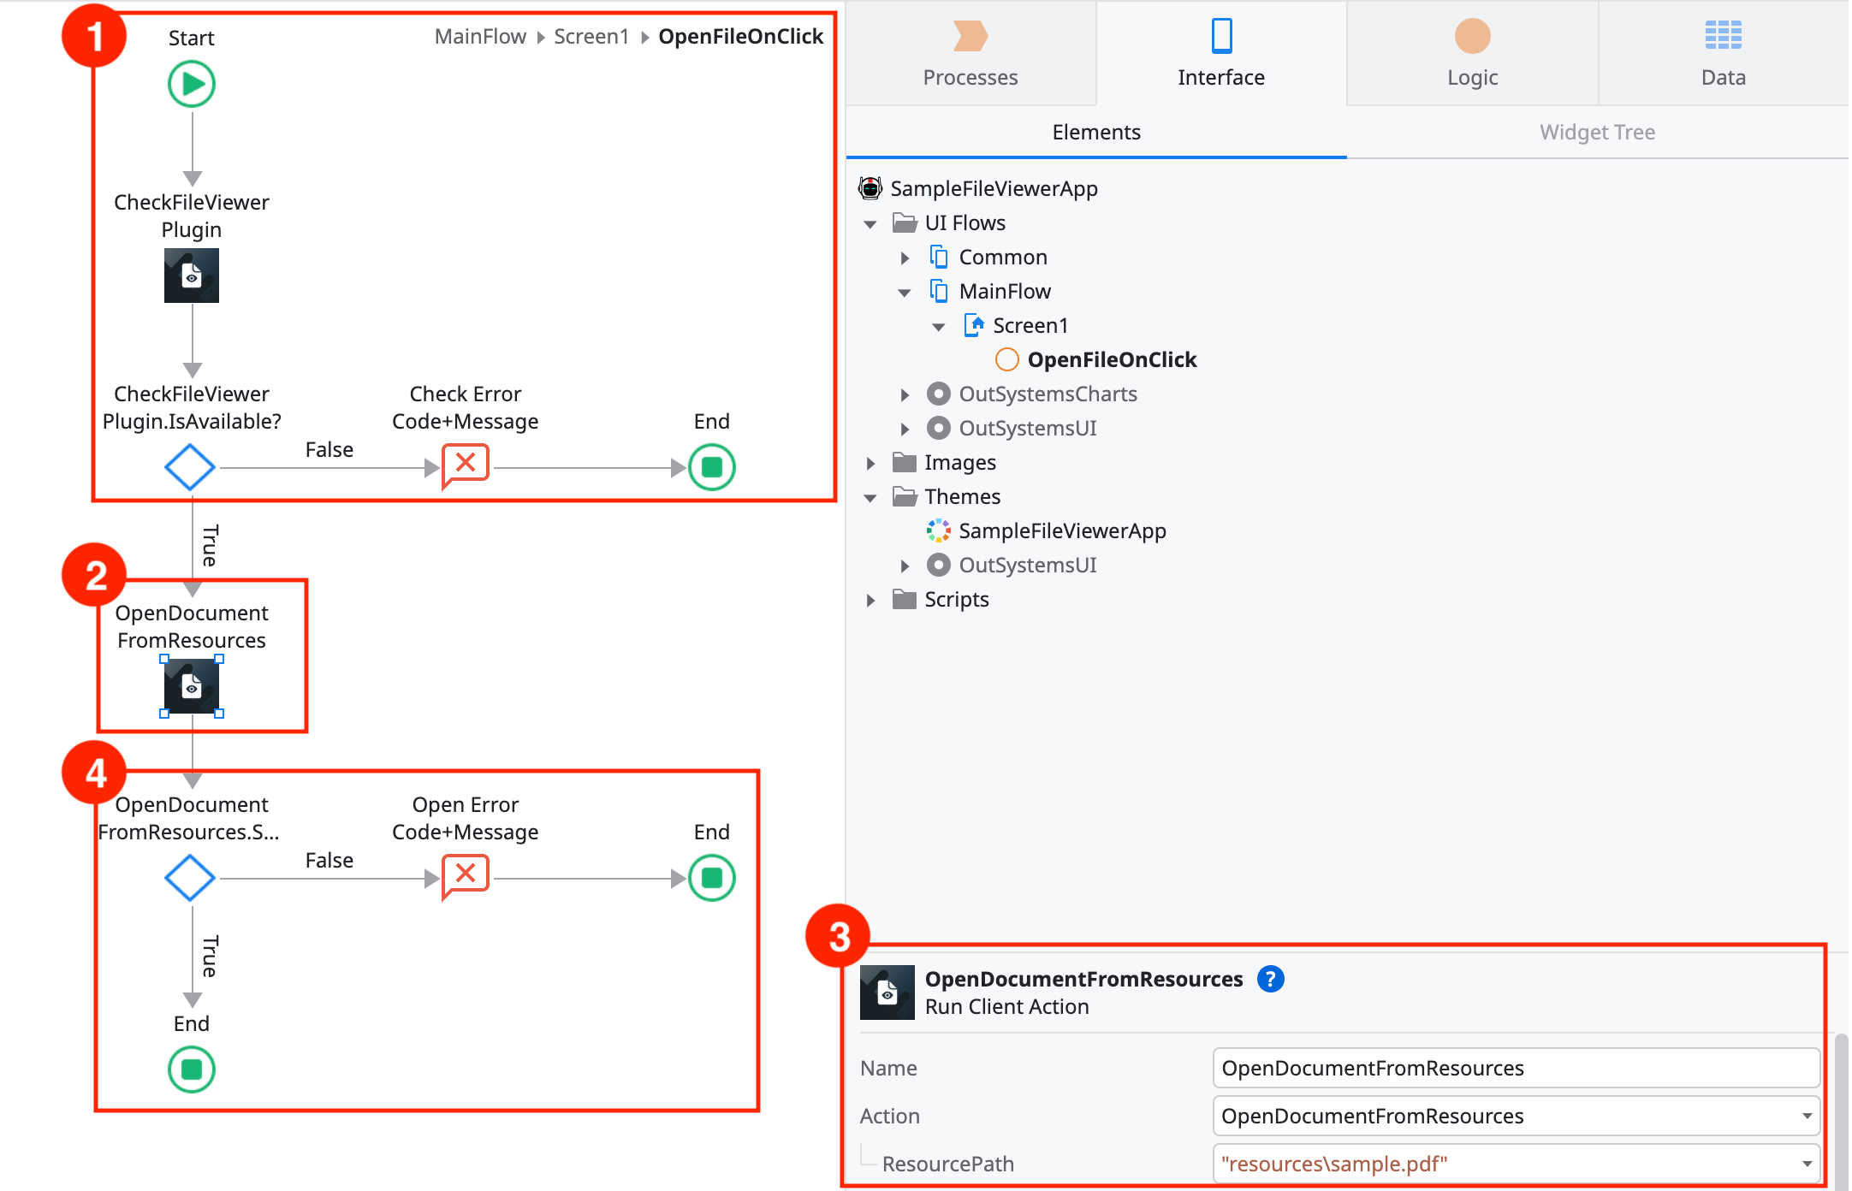Click the green Start node icon
The image size is (1852, 1191).
[x=192, y=84]
